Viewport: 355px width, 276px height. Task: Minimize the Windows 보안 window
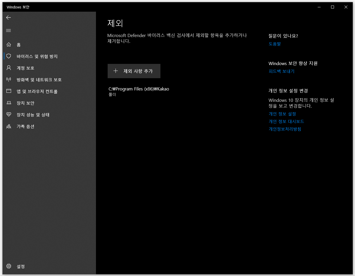coord(319,7)
